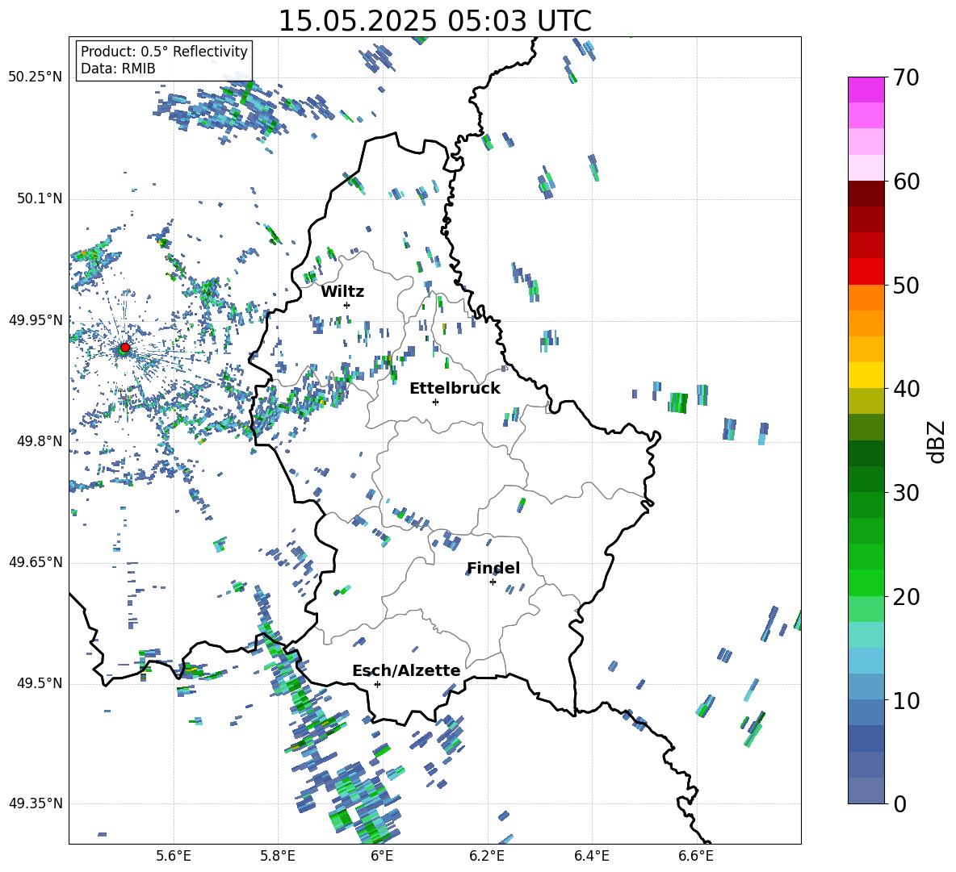Image resolution: width=956 pixels, height=872 pixels.
Task: Click the Findel station cross marker
Action: [x=493, y=582]
